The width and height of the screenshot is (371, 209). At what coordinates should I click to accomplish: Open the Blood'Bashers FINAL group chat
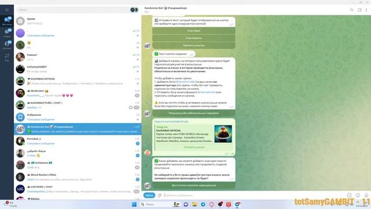78,177
